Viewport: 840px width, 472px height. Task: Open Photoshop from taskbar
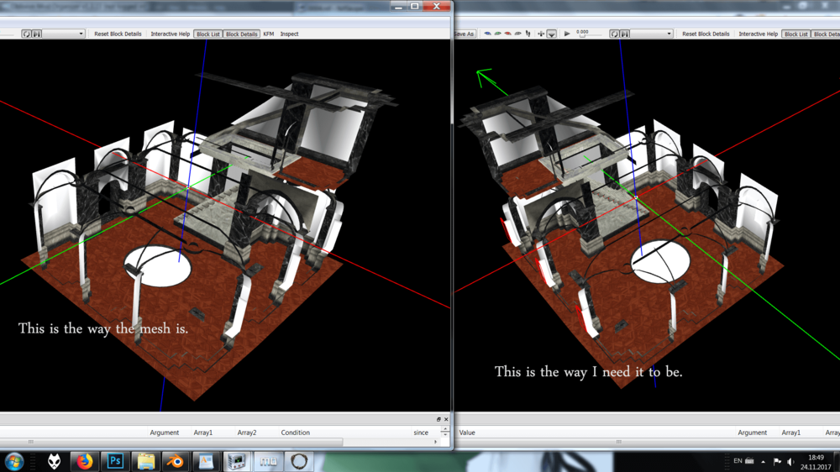[x=115, y=461]
